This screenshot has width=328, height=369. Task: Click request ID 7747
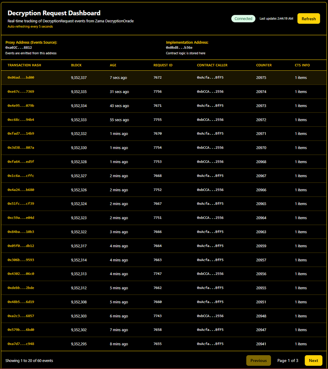tap(158, 274)
